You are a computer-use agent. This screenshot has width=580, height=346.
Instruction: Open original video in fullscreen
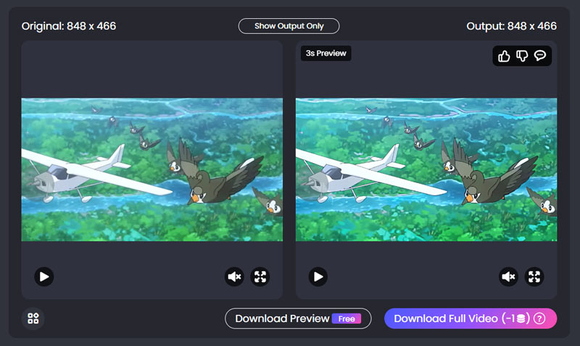[x=260, y=277]
